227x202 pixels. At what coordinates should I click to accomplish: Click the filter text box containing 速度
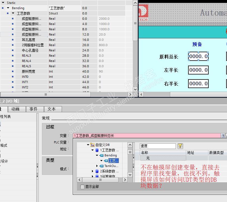(158, 146)
